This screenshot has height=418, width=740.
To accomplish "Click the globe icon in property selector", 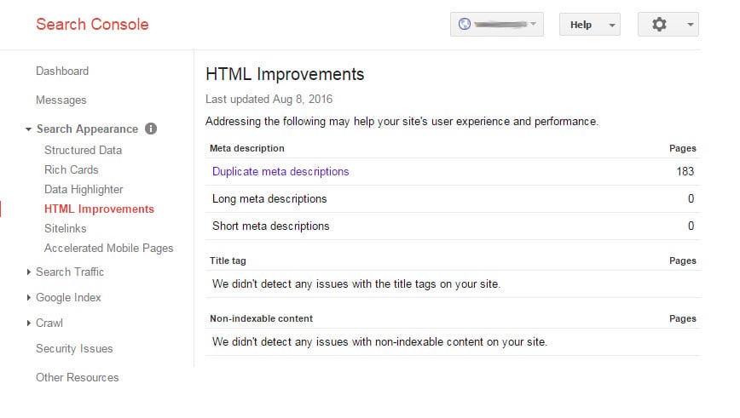I will 465,24.
